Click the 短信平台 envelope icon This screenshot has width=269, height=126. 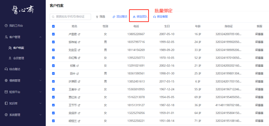tap(6, 92)
